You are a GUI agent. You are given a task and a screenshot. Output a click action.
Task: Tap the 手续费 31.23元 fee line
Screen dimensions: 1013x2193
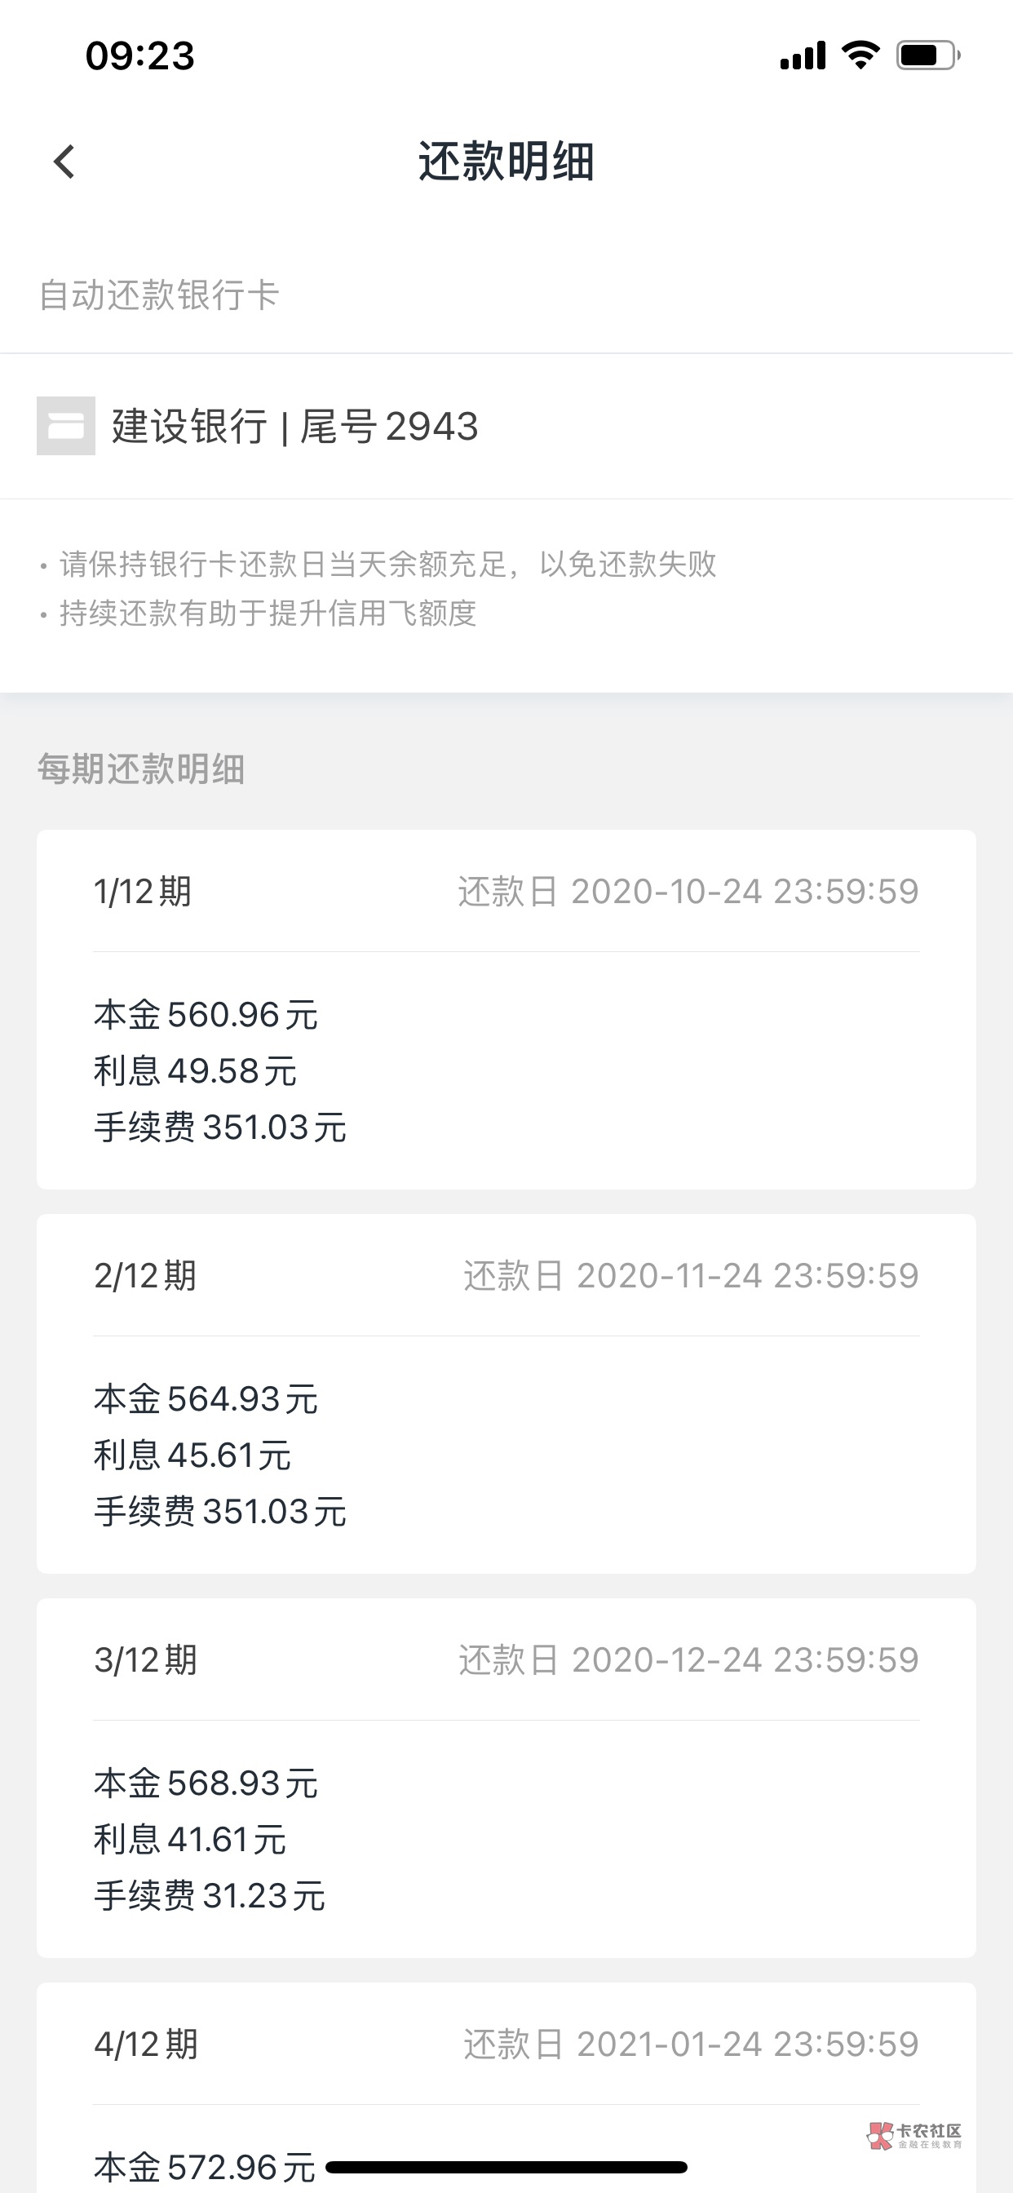pos(210,1896)
